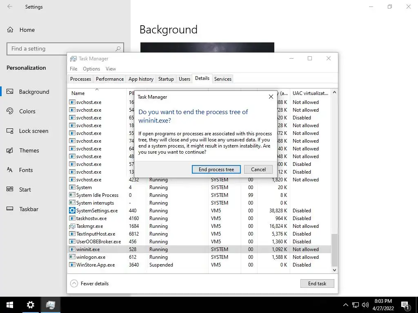Image resolution: width=418 pixels, height=313 pixels.
Task: Switch to the Users tab
Action: point(185,79)
